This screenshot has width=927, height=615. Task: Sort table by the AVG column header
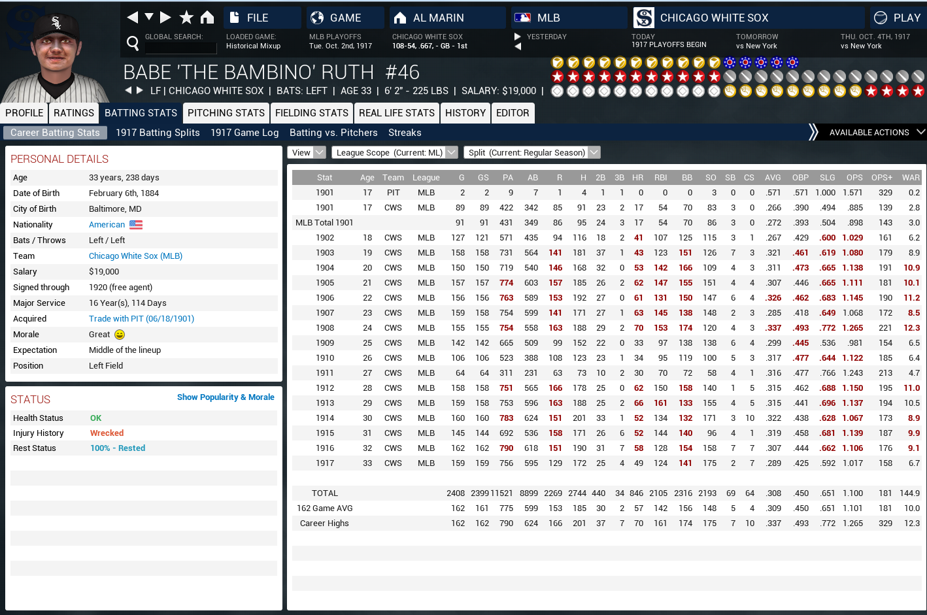[773, 178]
